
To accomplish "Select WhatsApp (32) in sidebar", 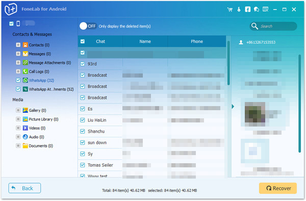I will [x=41, y=80].
